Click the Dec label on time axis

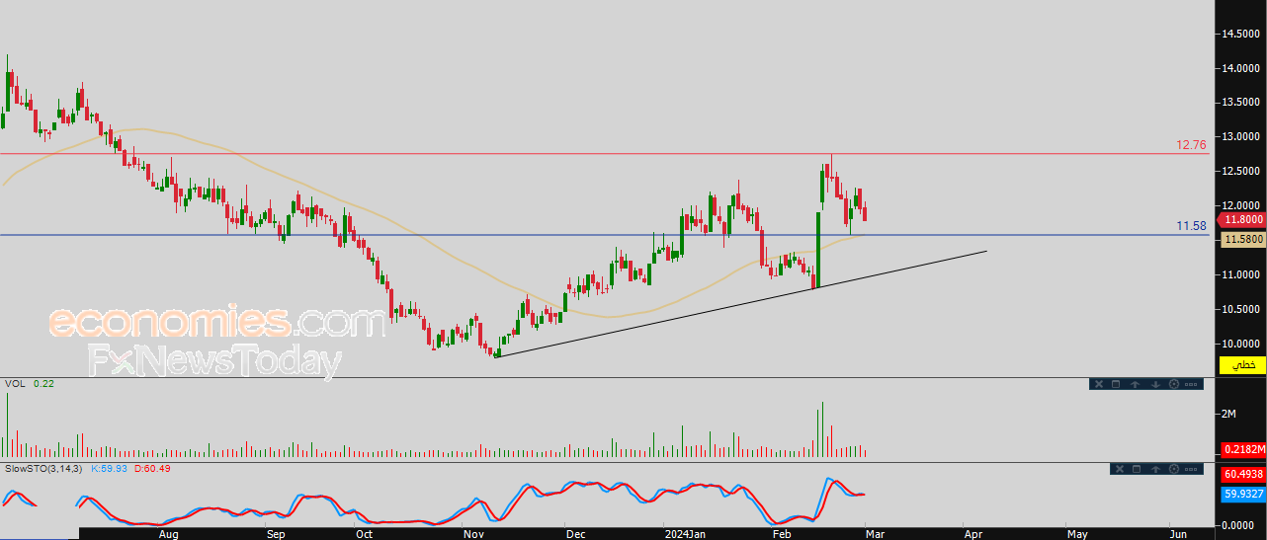(576, 534)
